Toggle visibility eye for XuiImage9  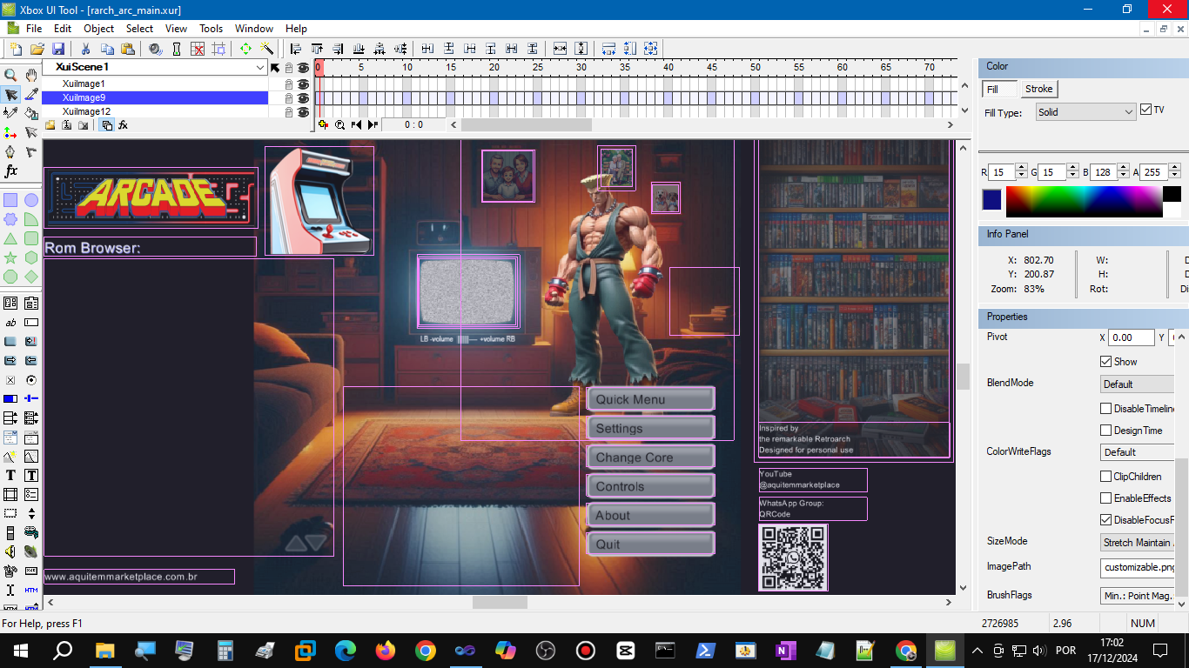pos(303,98)
